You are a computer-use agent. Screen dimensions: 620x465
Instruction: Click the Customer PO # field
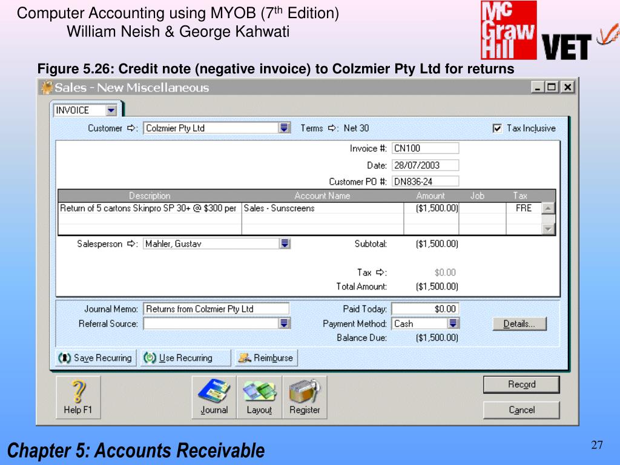tap(426, 182)
